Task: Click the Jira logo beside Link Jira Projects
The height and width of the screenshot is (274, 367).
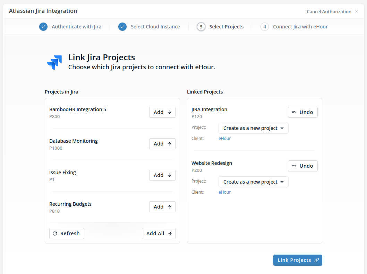Action: click(54, 62)
